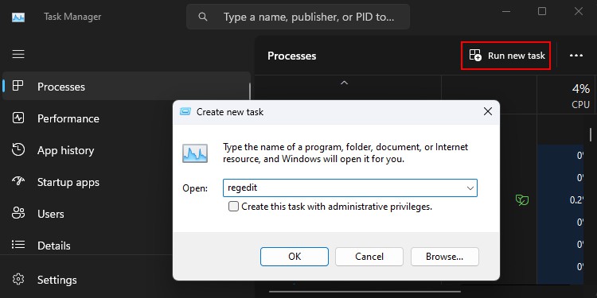This screenshot has width=597, height=298.
Task: Click the Create new task title icon
Action: (185, 112)
